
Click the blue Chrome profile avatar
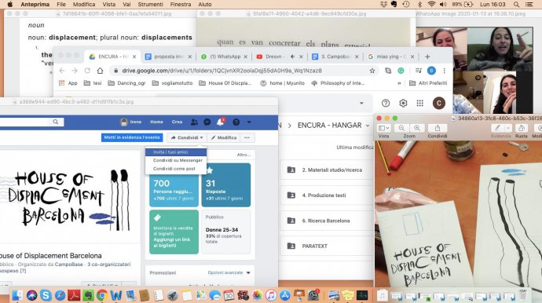click(431, 71)
